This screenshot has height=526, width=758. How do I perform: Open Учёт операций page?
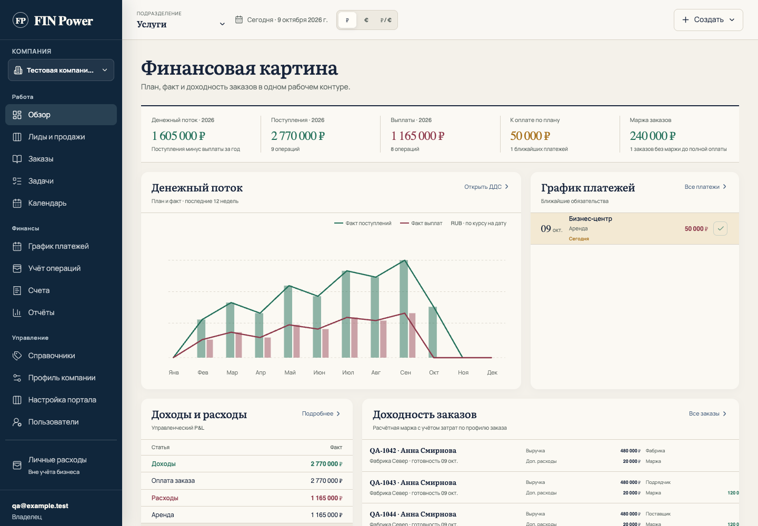pyautogui.click(x=61, y=268)
